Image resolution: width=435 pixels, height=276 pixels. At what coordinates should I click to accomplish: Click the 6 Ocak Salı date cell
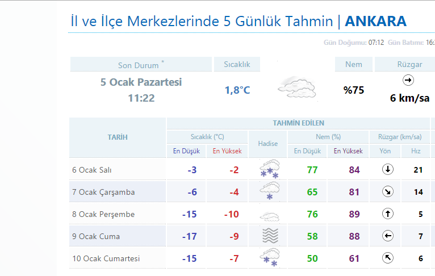click(x=118, y=170)
